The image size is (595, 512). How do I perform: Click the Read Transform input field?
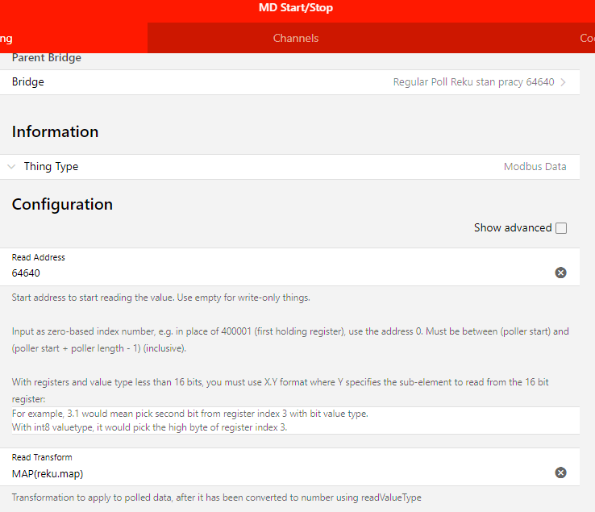(x=281, y=473)
